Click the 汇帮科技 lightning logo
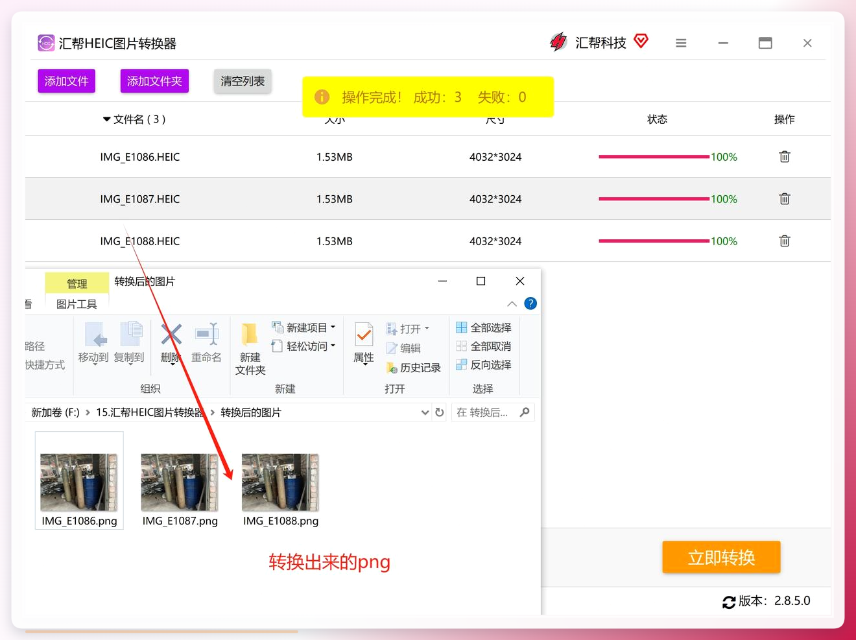This screenshot has height=640, width=856. 558,42
